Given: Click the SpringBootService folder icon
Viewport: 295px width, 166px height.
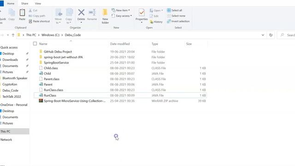Looking at the screenshot, I should tap(41, 63).
